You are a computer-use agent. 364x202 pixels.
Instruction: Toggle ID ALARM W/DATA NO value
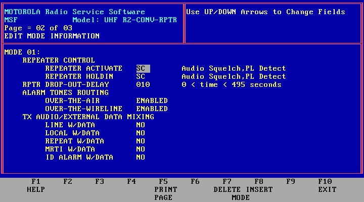(x=141, y=157)
